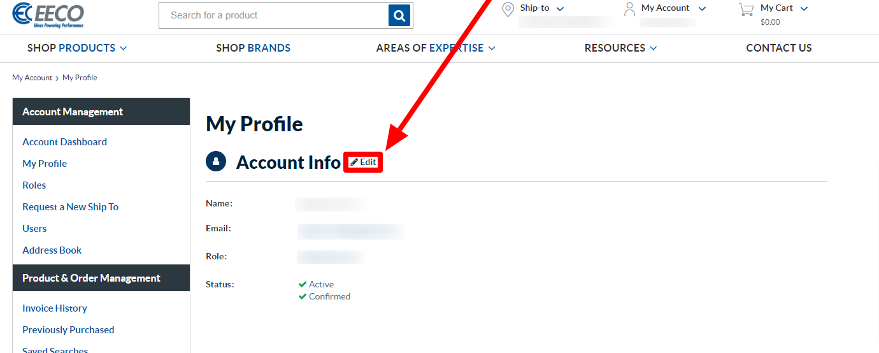Open Account Dashboard in the sidebar

click(x=64, y=142)
